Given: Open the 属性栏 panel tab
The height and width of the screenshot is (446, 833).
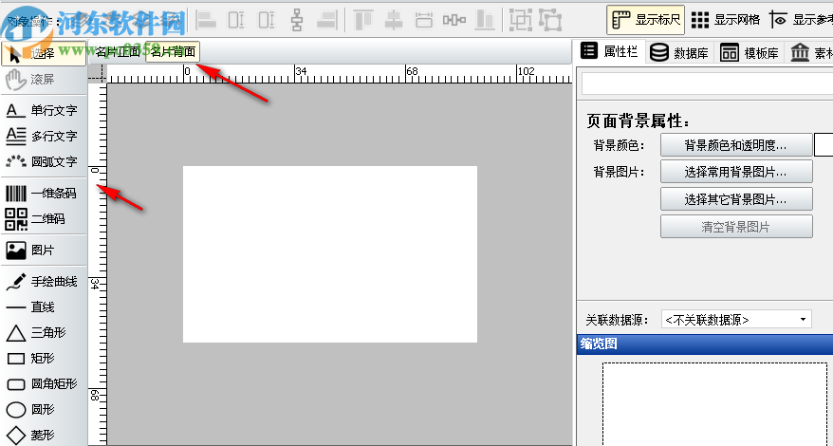Looking at the screenshot, I should pyautogui.click(x=610, y=51).
